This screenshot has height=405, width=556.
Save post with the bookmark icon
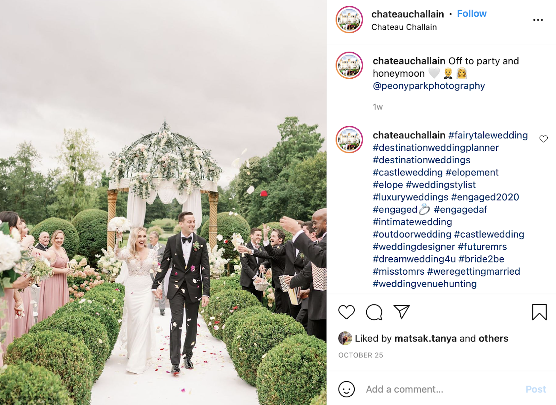pyautogui.click(x=539, y=312)
